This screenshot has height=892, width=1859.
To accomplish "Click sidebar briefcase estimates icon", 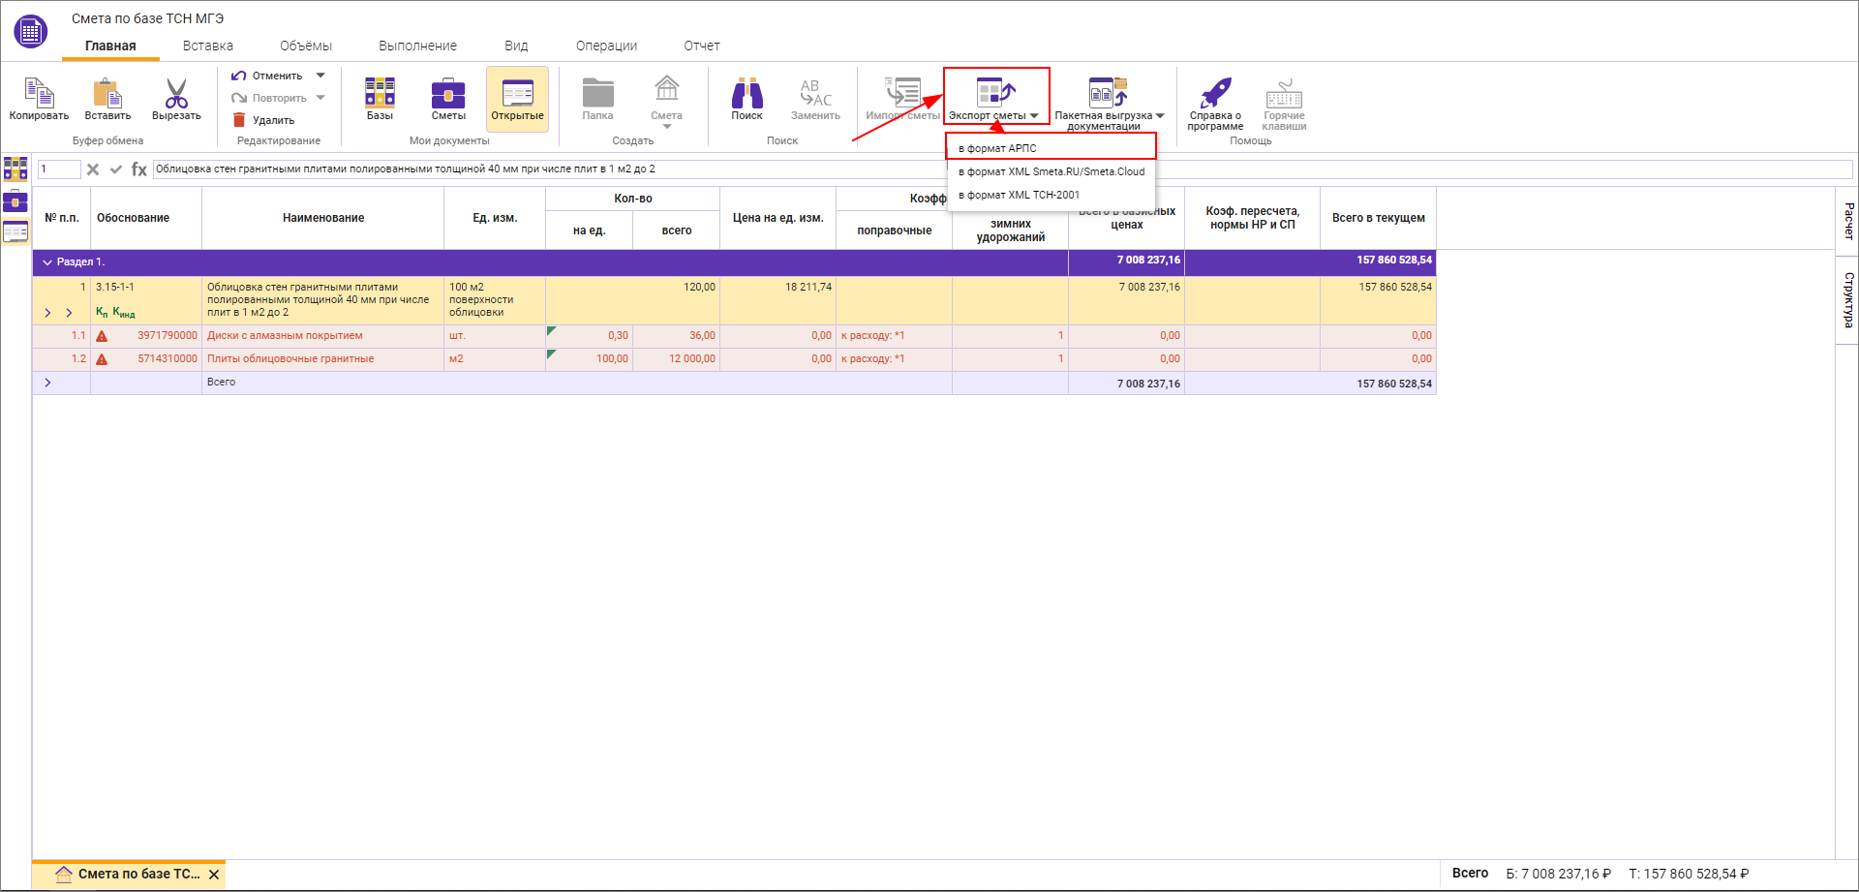I will 15,200.
